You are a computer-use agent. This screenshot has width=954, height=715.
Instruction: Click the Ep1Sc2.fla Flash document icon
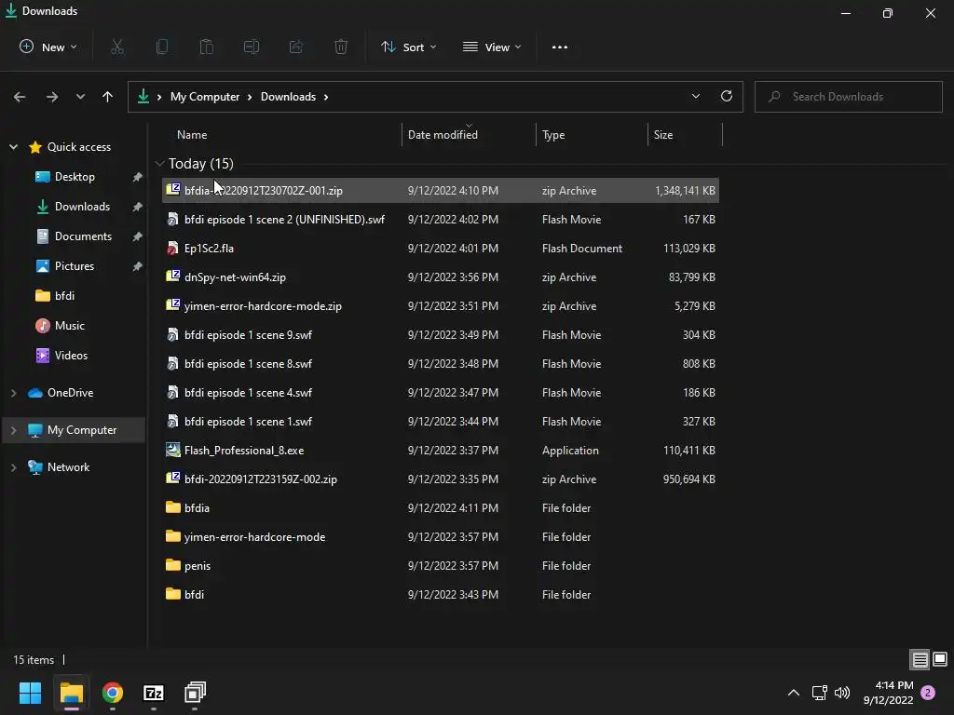172,248
